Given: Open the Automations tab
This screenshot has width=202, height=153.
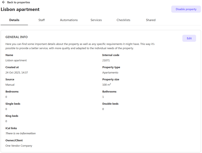Looking at the screenshot, I should [x=69, y=20].
